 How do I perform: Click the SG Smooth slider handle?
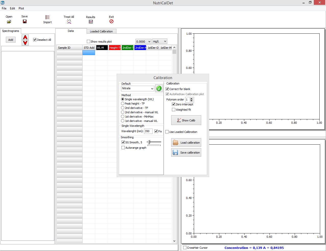pos(149,142)
